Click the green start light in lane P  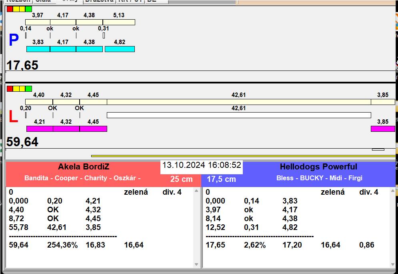pyautogui.click(x=28, y=9)
